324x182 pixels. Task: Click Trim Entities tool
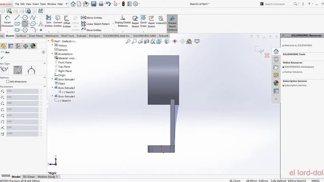pyautogui.click(x=49, y=21)
